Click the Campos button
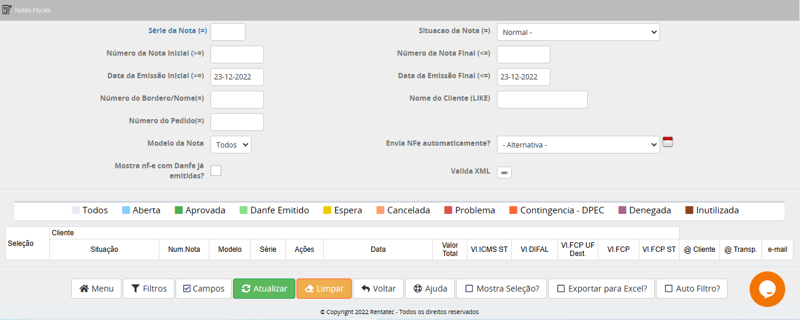 pos(203,289)
